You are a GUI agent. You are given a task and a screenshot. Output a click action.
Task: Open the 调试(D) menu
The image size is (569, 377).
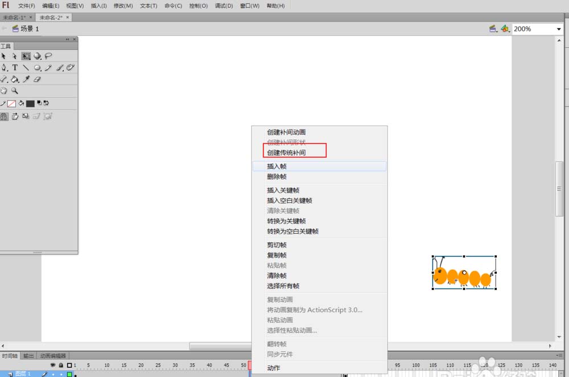(224, 6)
